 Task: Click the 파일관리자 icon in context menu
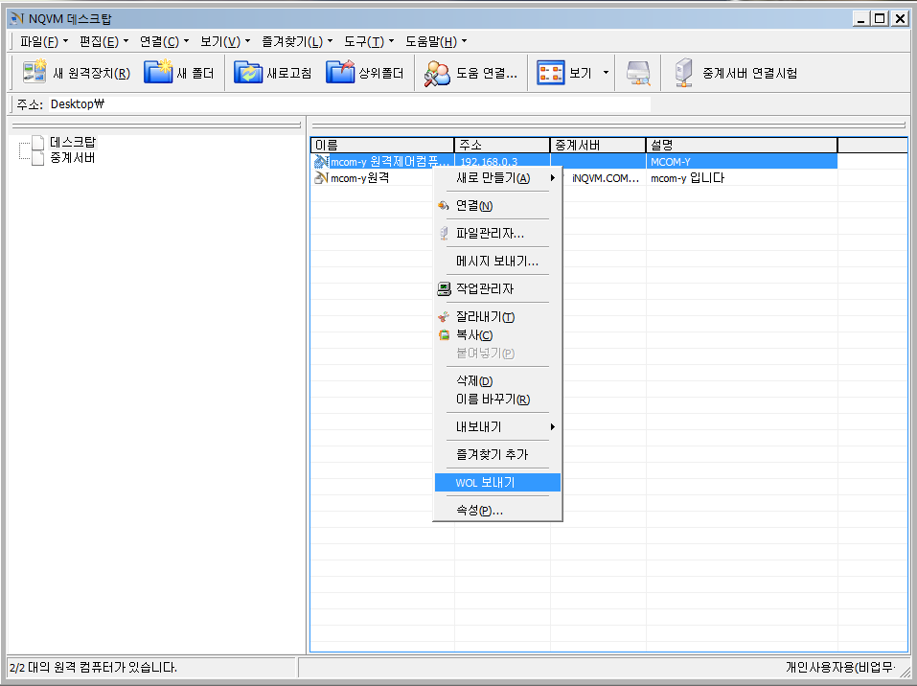click(x=444, y=234)
